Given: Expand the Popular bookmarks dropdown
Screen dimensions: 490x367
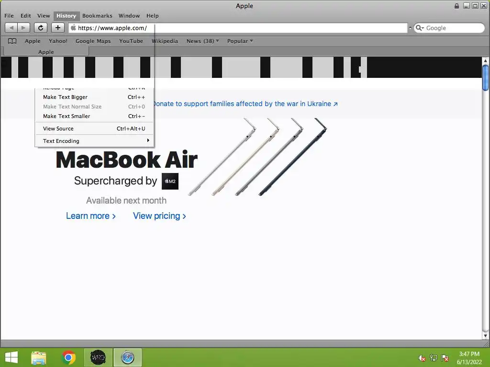Looking at the screenshot, I should (240, 41).
